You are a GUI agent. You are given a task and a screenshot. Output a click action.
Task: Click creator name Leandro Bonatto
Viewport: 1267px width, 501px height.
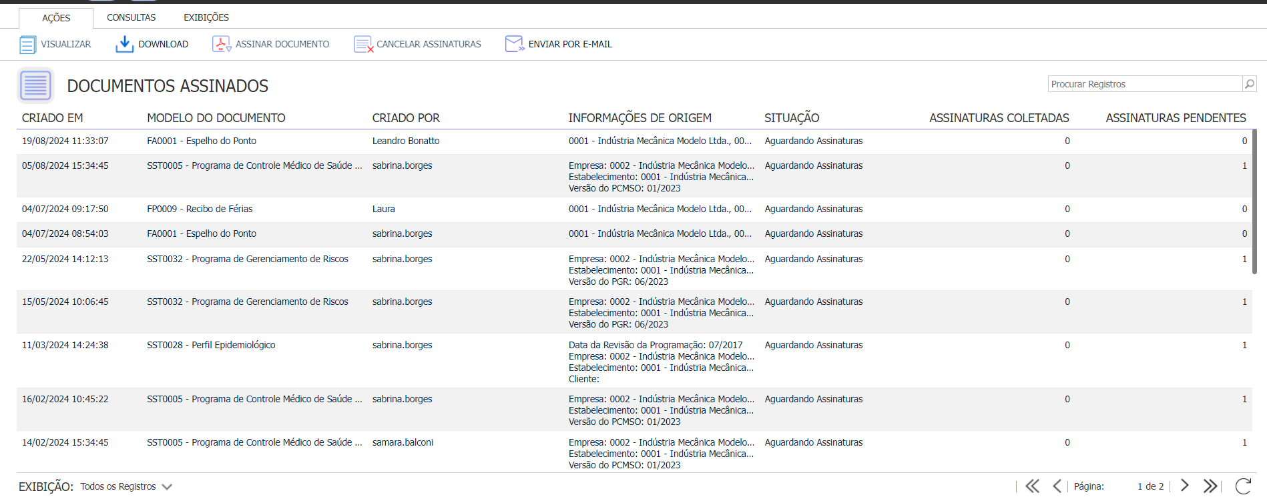pos(406,141)
